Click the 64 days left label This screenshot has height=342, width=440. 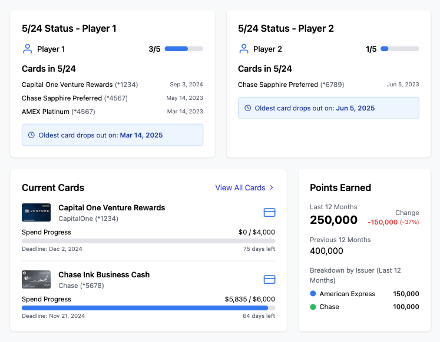click(x=259, y=316)
